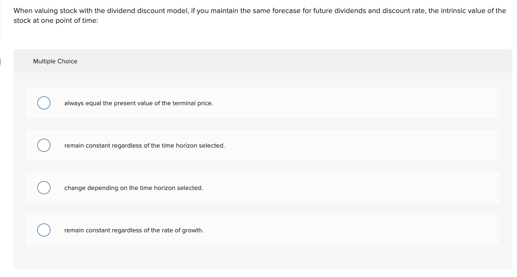The width and height of the screenshot is (517, 277).
Task: Select the radio button beside 'remain constant regardless of the time horizon selected'
Action: [43, 145]
